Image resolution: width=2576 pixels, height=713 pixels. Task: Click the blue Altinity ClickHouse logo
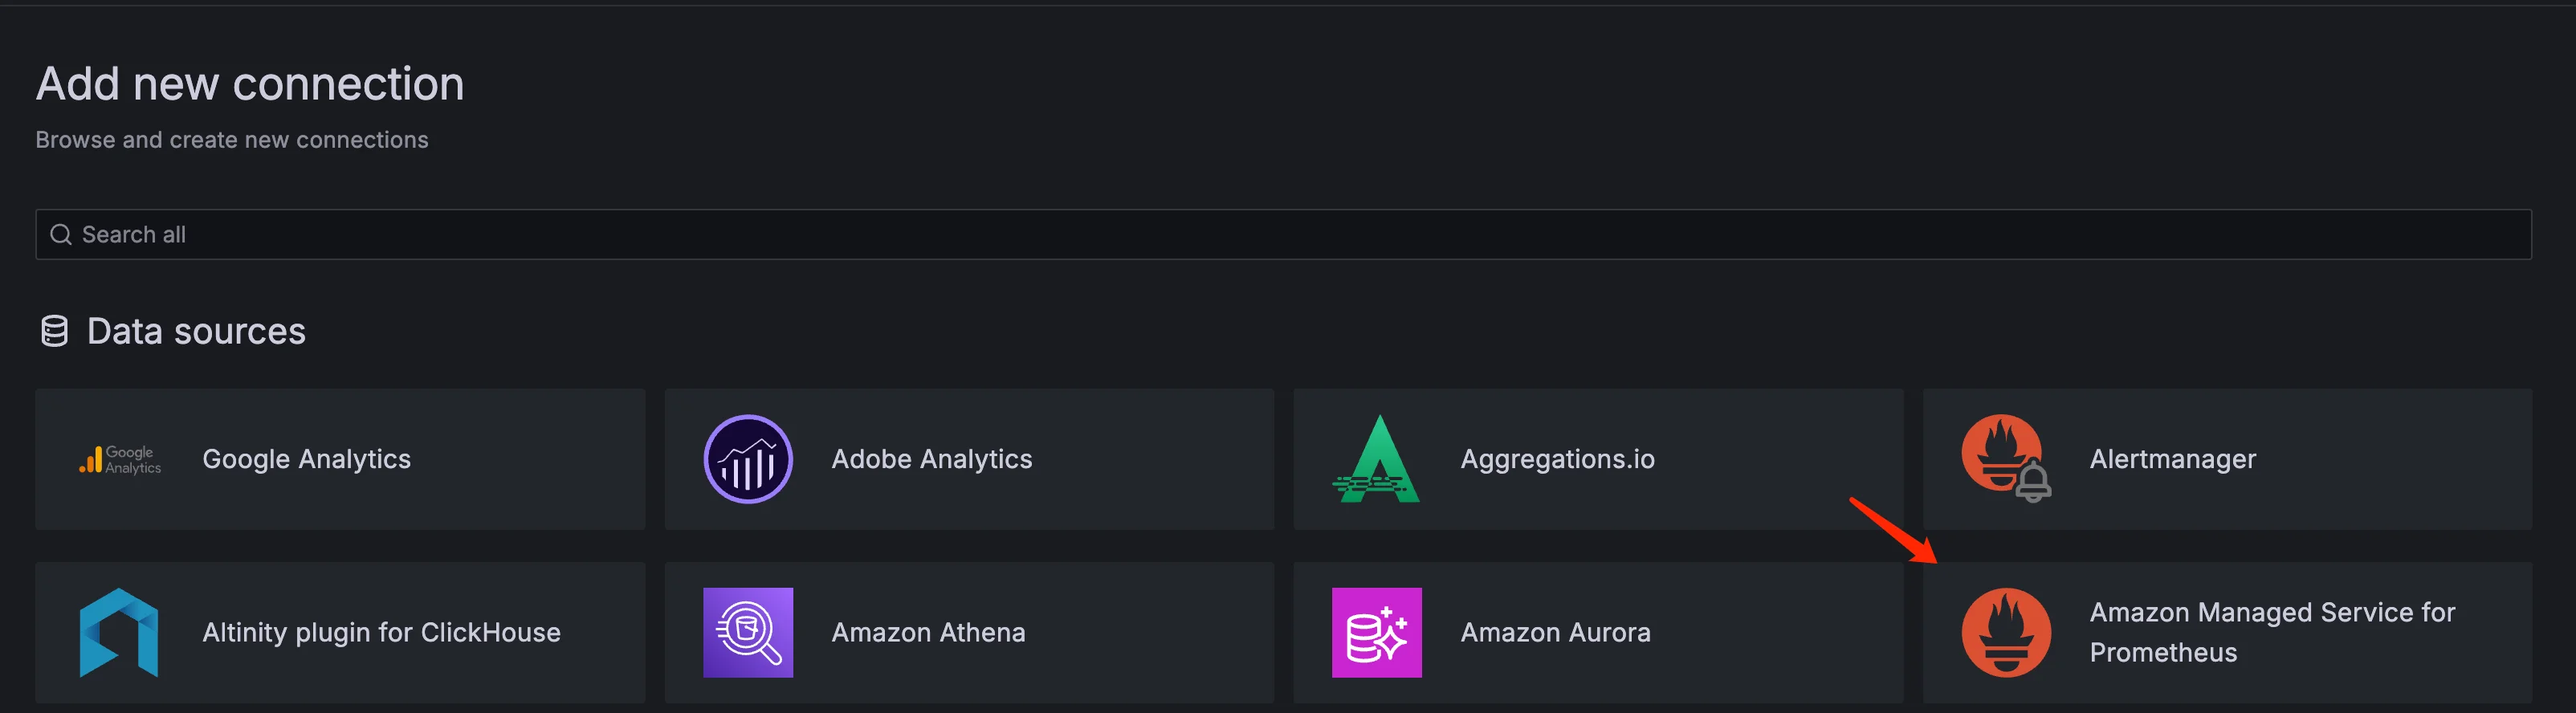[x=119, y=632]
